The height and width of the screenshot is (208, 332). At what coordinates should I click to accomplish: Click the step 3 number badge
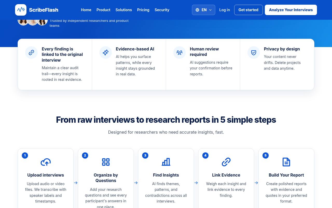pyautogui.click(x=145, y=155)
